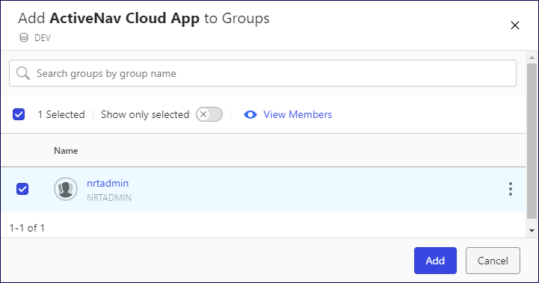This screenshot has height=283, width=539.
Task: Click the 1 Selected count label
Action: tap(61, 114)
